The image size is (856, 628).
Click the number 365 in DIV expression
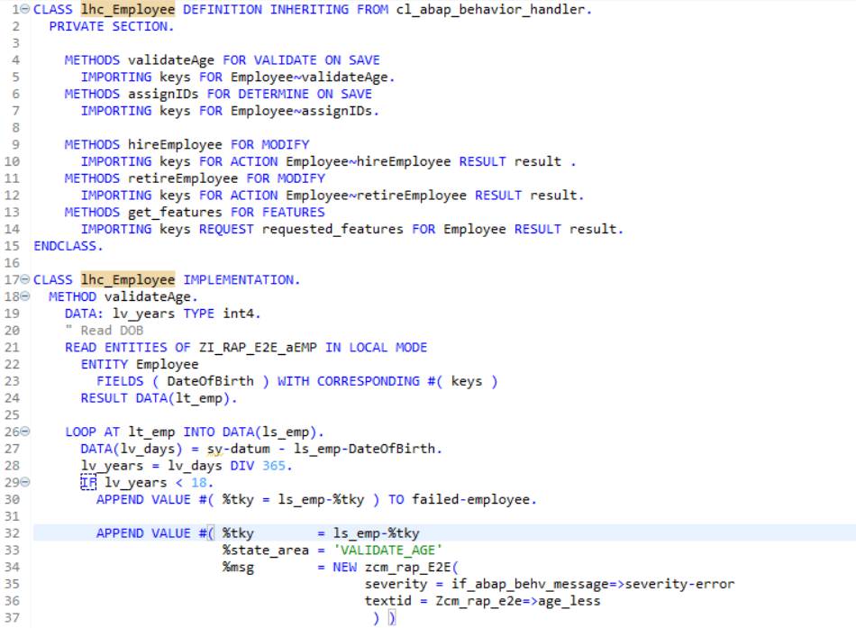(277, 466)
